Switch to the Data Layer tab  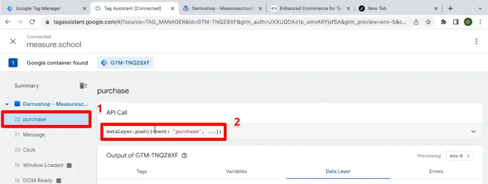point(338,171)
